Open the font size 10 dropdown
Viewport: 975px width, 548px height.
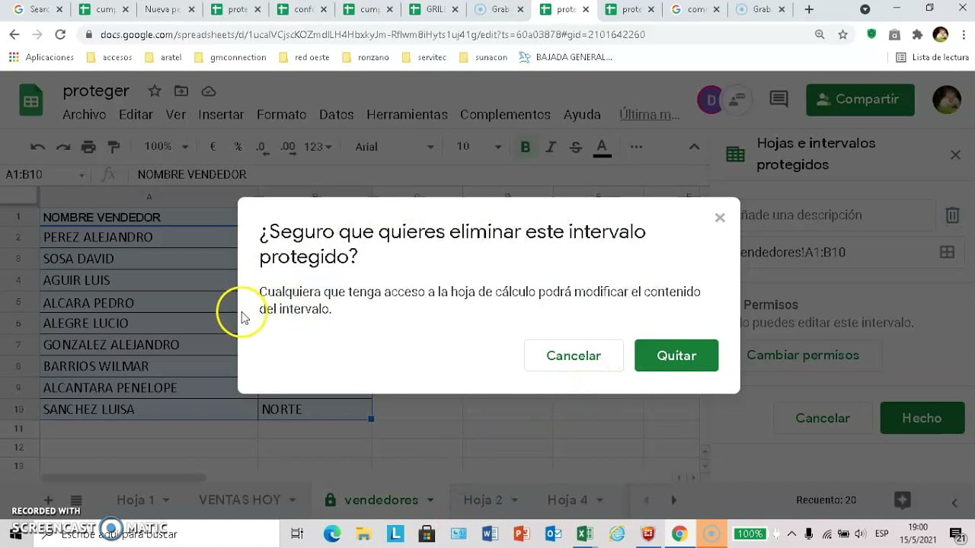[479, 147]
